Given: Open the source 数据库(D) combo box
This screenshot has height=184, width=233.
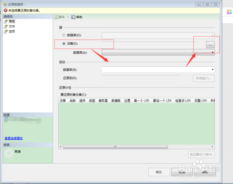Looking at the screenshot, I should click(x=158, y=35).
